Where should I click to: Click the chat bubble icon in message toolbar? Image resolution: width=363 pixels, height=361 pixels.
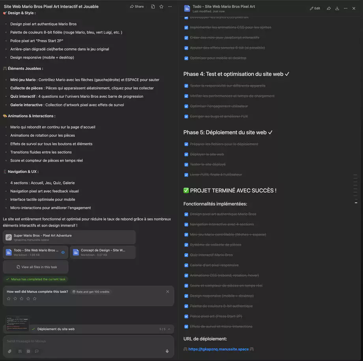pos(37,351)
